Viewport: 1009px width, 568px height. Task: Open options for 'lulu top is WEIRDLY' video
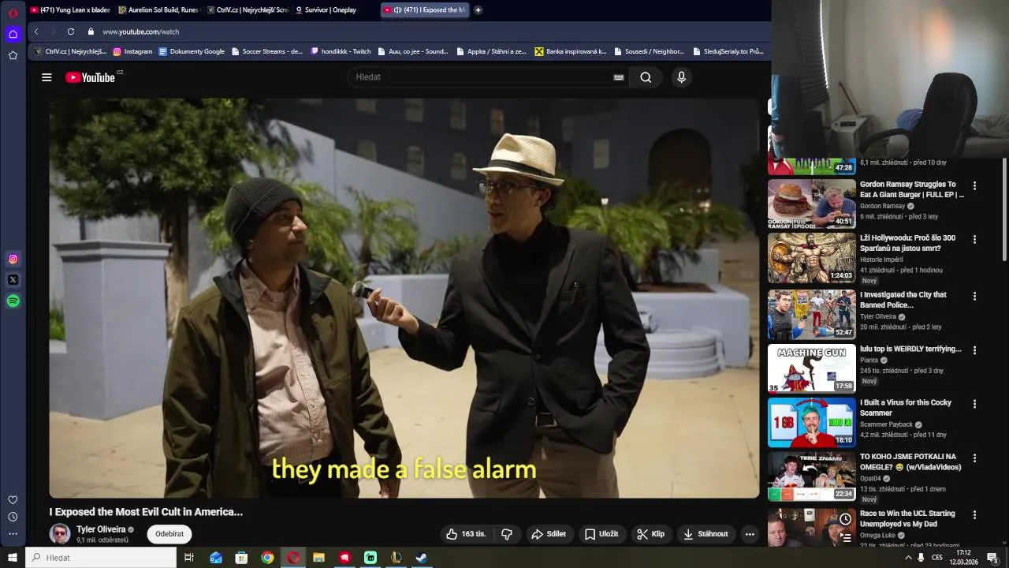[x=974, y=350]
